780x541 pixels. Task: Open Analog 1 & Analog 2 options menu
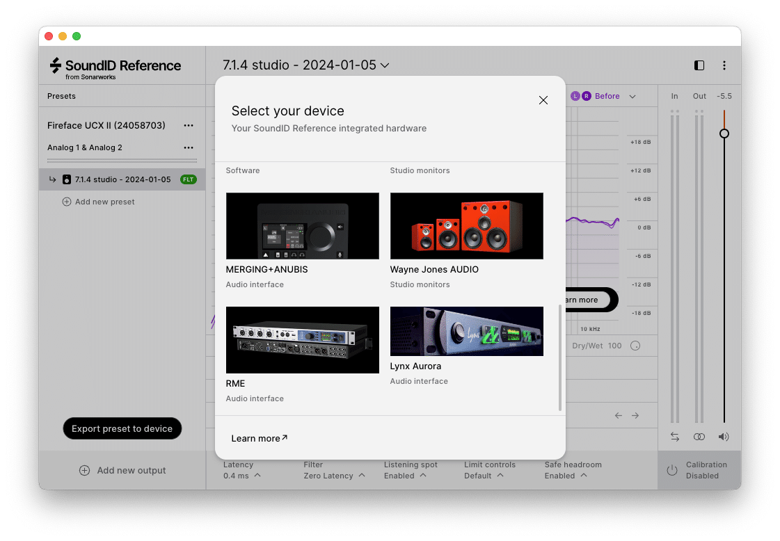(189, 147)
